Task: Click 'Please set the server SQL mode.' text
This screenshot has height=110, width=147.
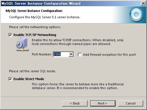Action: (32, 71)
